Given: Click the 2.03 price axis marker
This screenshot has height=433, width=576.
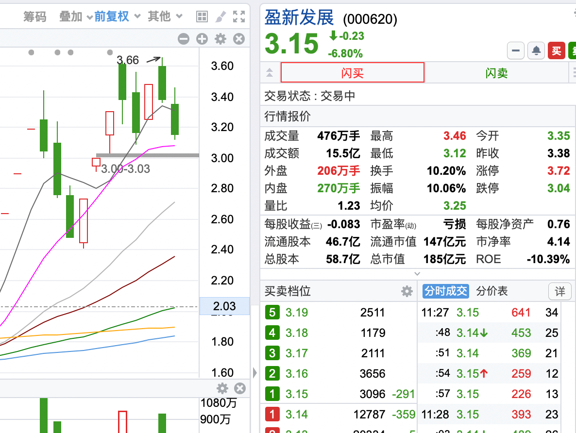Looking at the screenshot, I should coord(224,306).
